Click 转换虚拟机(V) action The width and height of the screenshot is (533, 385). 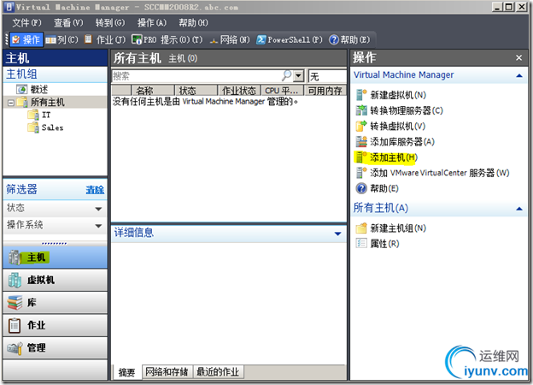(x=390, y=127)
